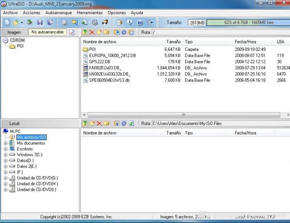Viewport: 290px width, 223px height.
Task: Click the left arrow of the image list scrollbar
Action: (84, 115)
